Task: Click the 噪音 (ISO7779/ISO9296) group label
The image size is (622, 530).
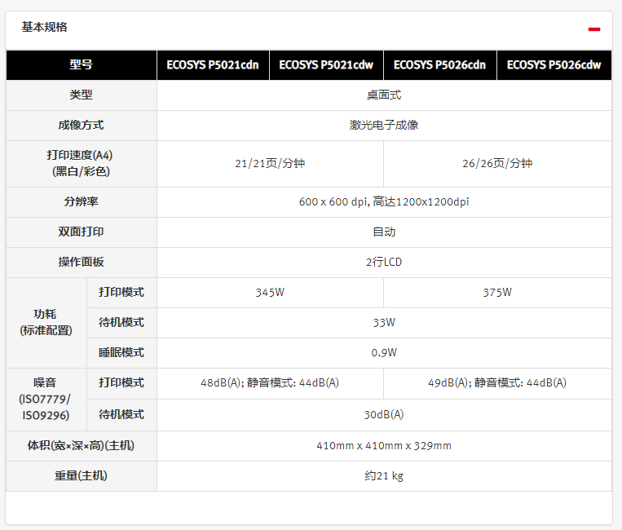Action: coord(46,399)
